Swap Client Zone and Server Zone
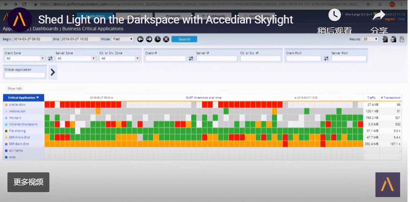This screenshot has width=410, height=202. [x=50, y=58]
